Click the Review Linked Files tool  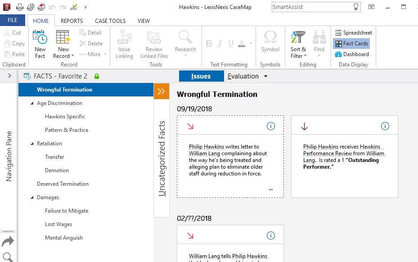click(154, 44)
